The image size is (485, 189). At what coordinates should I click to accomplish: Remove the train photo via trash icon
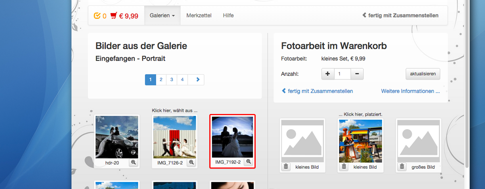pos(344,167)
